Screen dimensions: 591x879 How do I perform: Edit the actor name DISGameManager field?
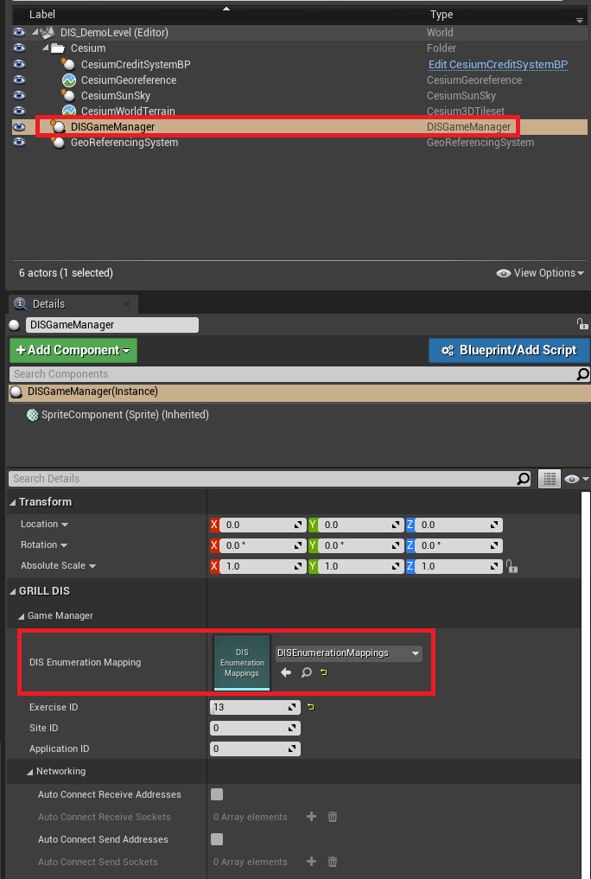pos(112,325)
